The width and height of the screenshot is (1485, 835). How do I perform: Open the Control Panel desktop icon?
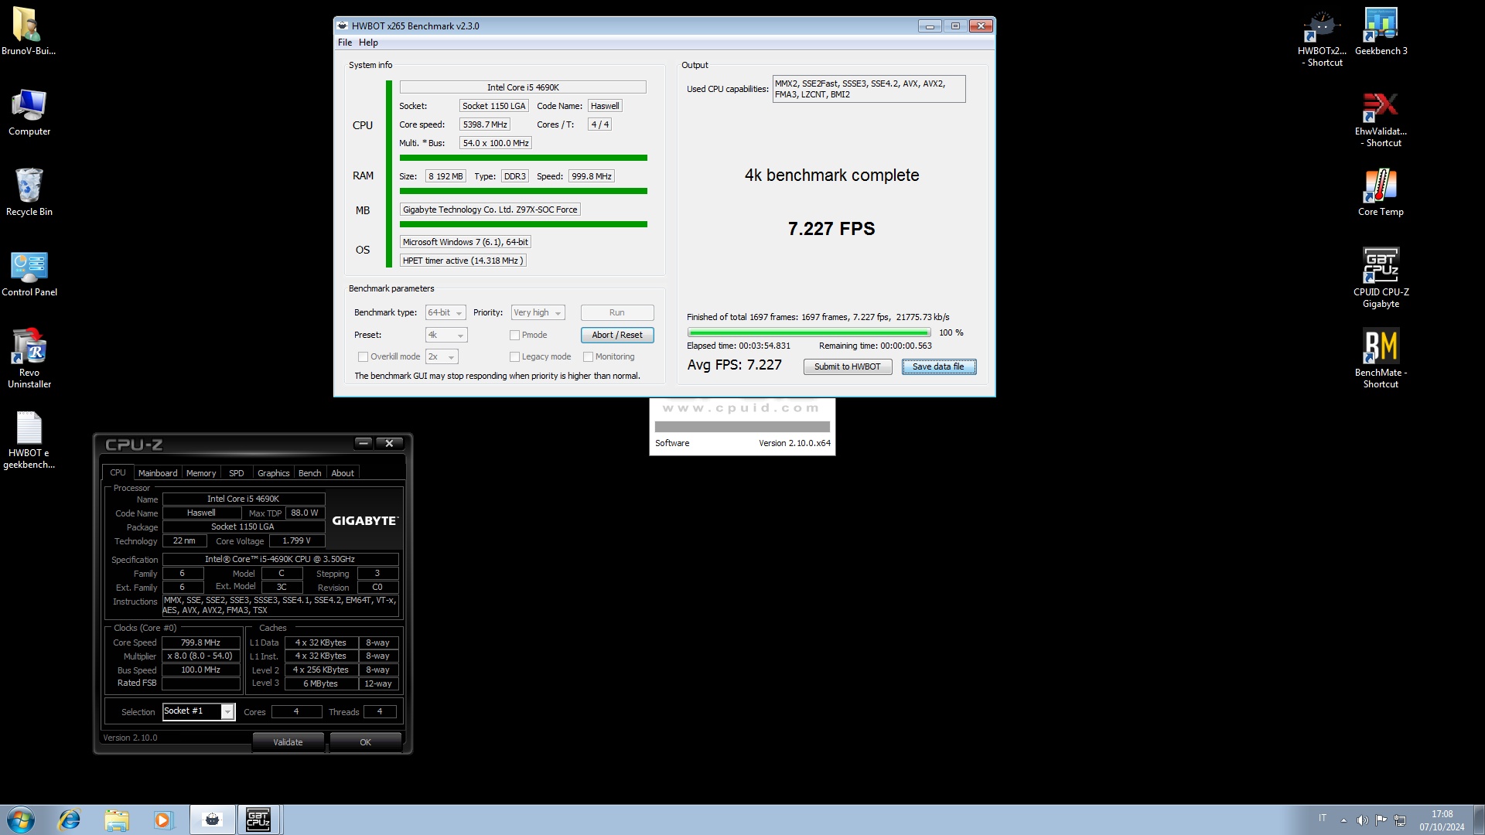point(29,273)
